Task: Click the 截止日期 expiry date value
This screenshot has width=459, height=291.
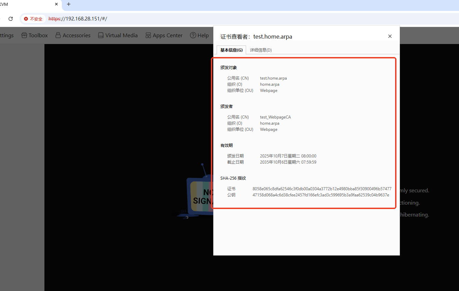Action: point(288,162)
